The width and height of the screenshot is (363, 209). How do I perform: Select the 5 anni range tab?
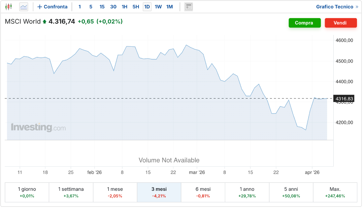point(291,192)
